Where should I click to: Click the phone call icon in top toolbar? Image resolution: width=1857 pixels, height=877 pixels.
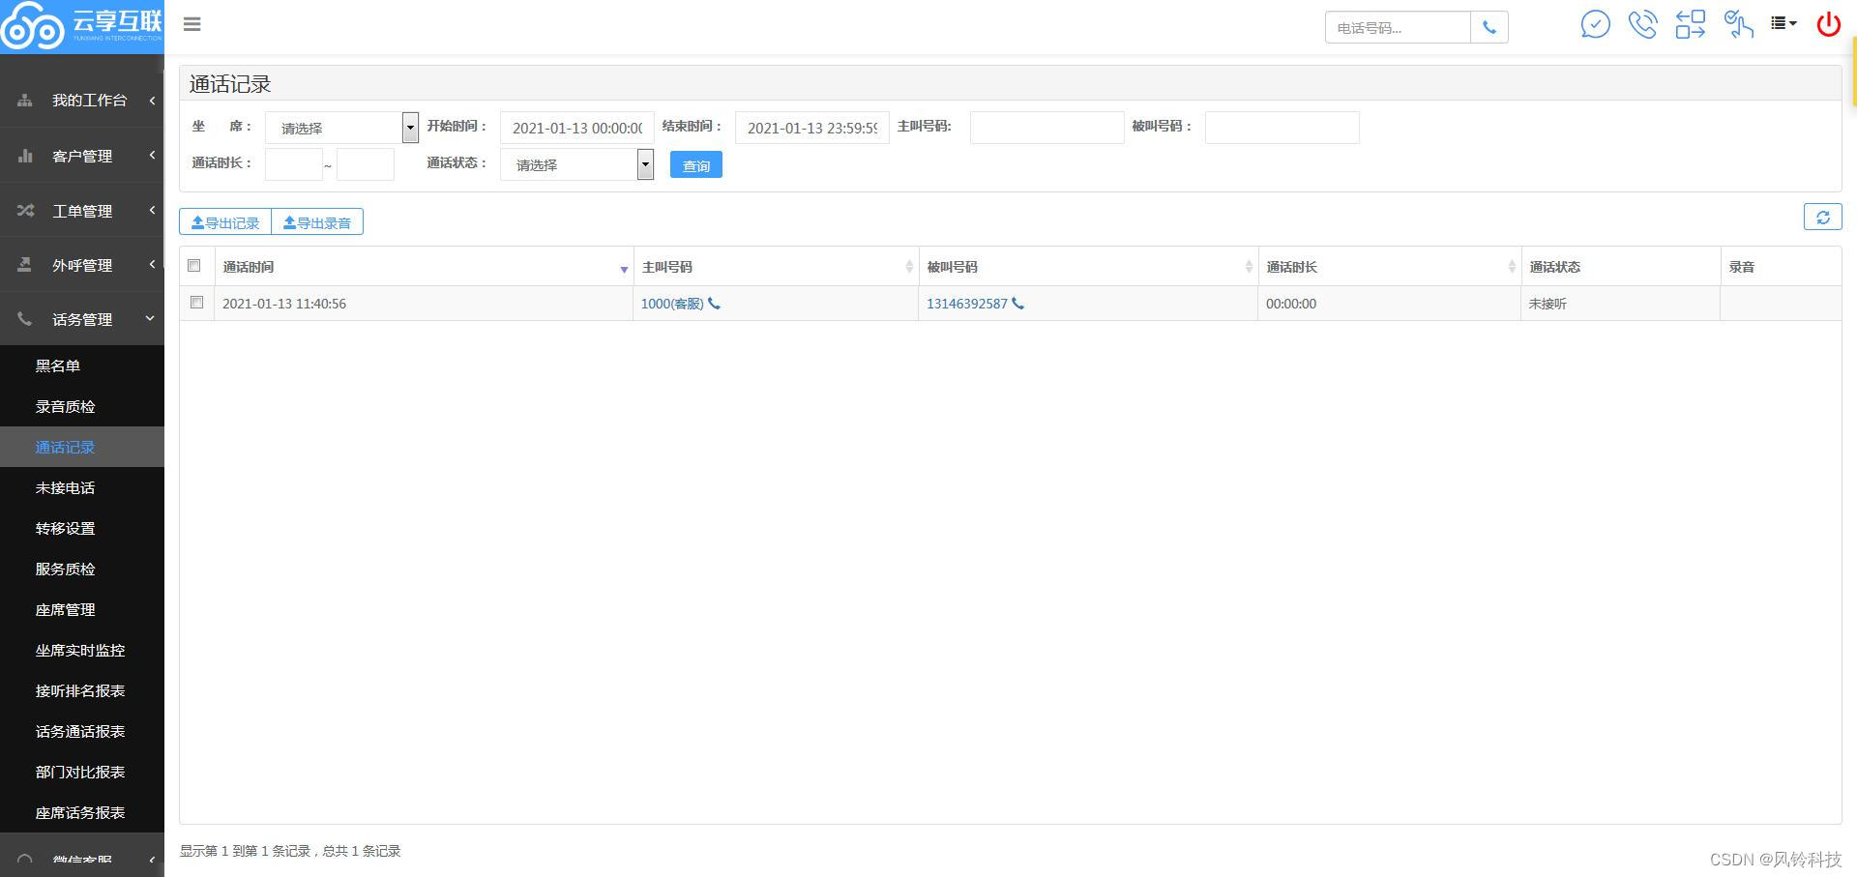(x=1642, y=24)
